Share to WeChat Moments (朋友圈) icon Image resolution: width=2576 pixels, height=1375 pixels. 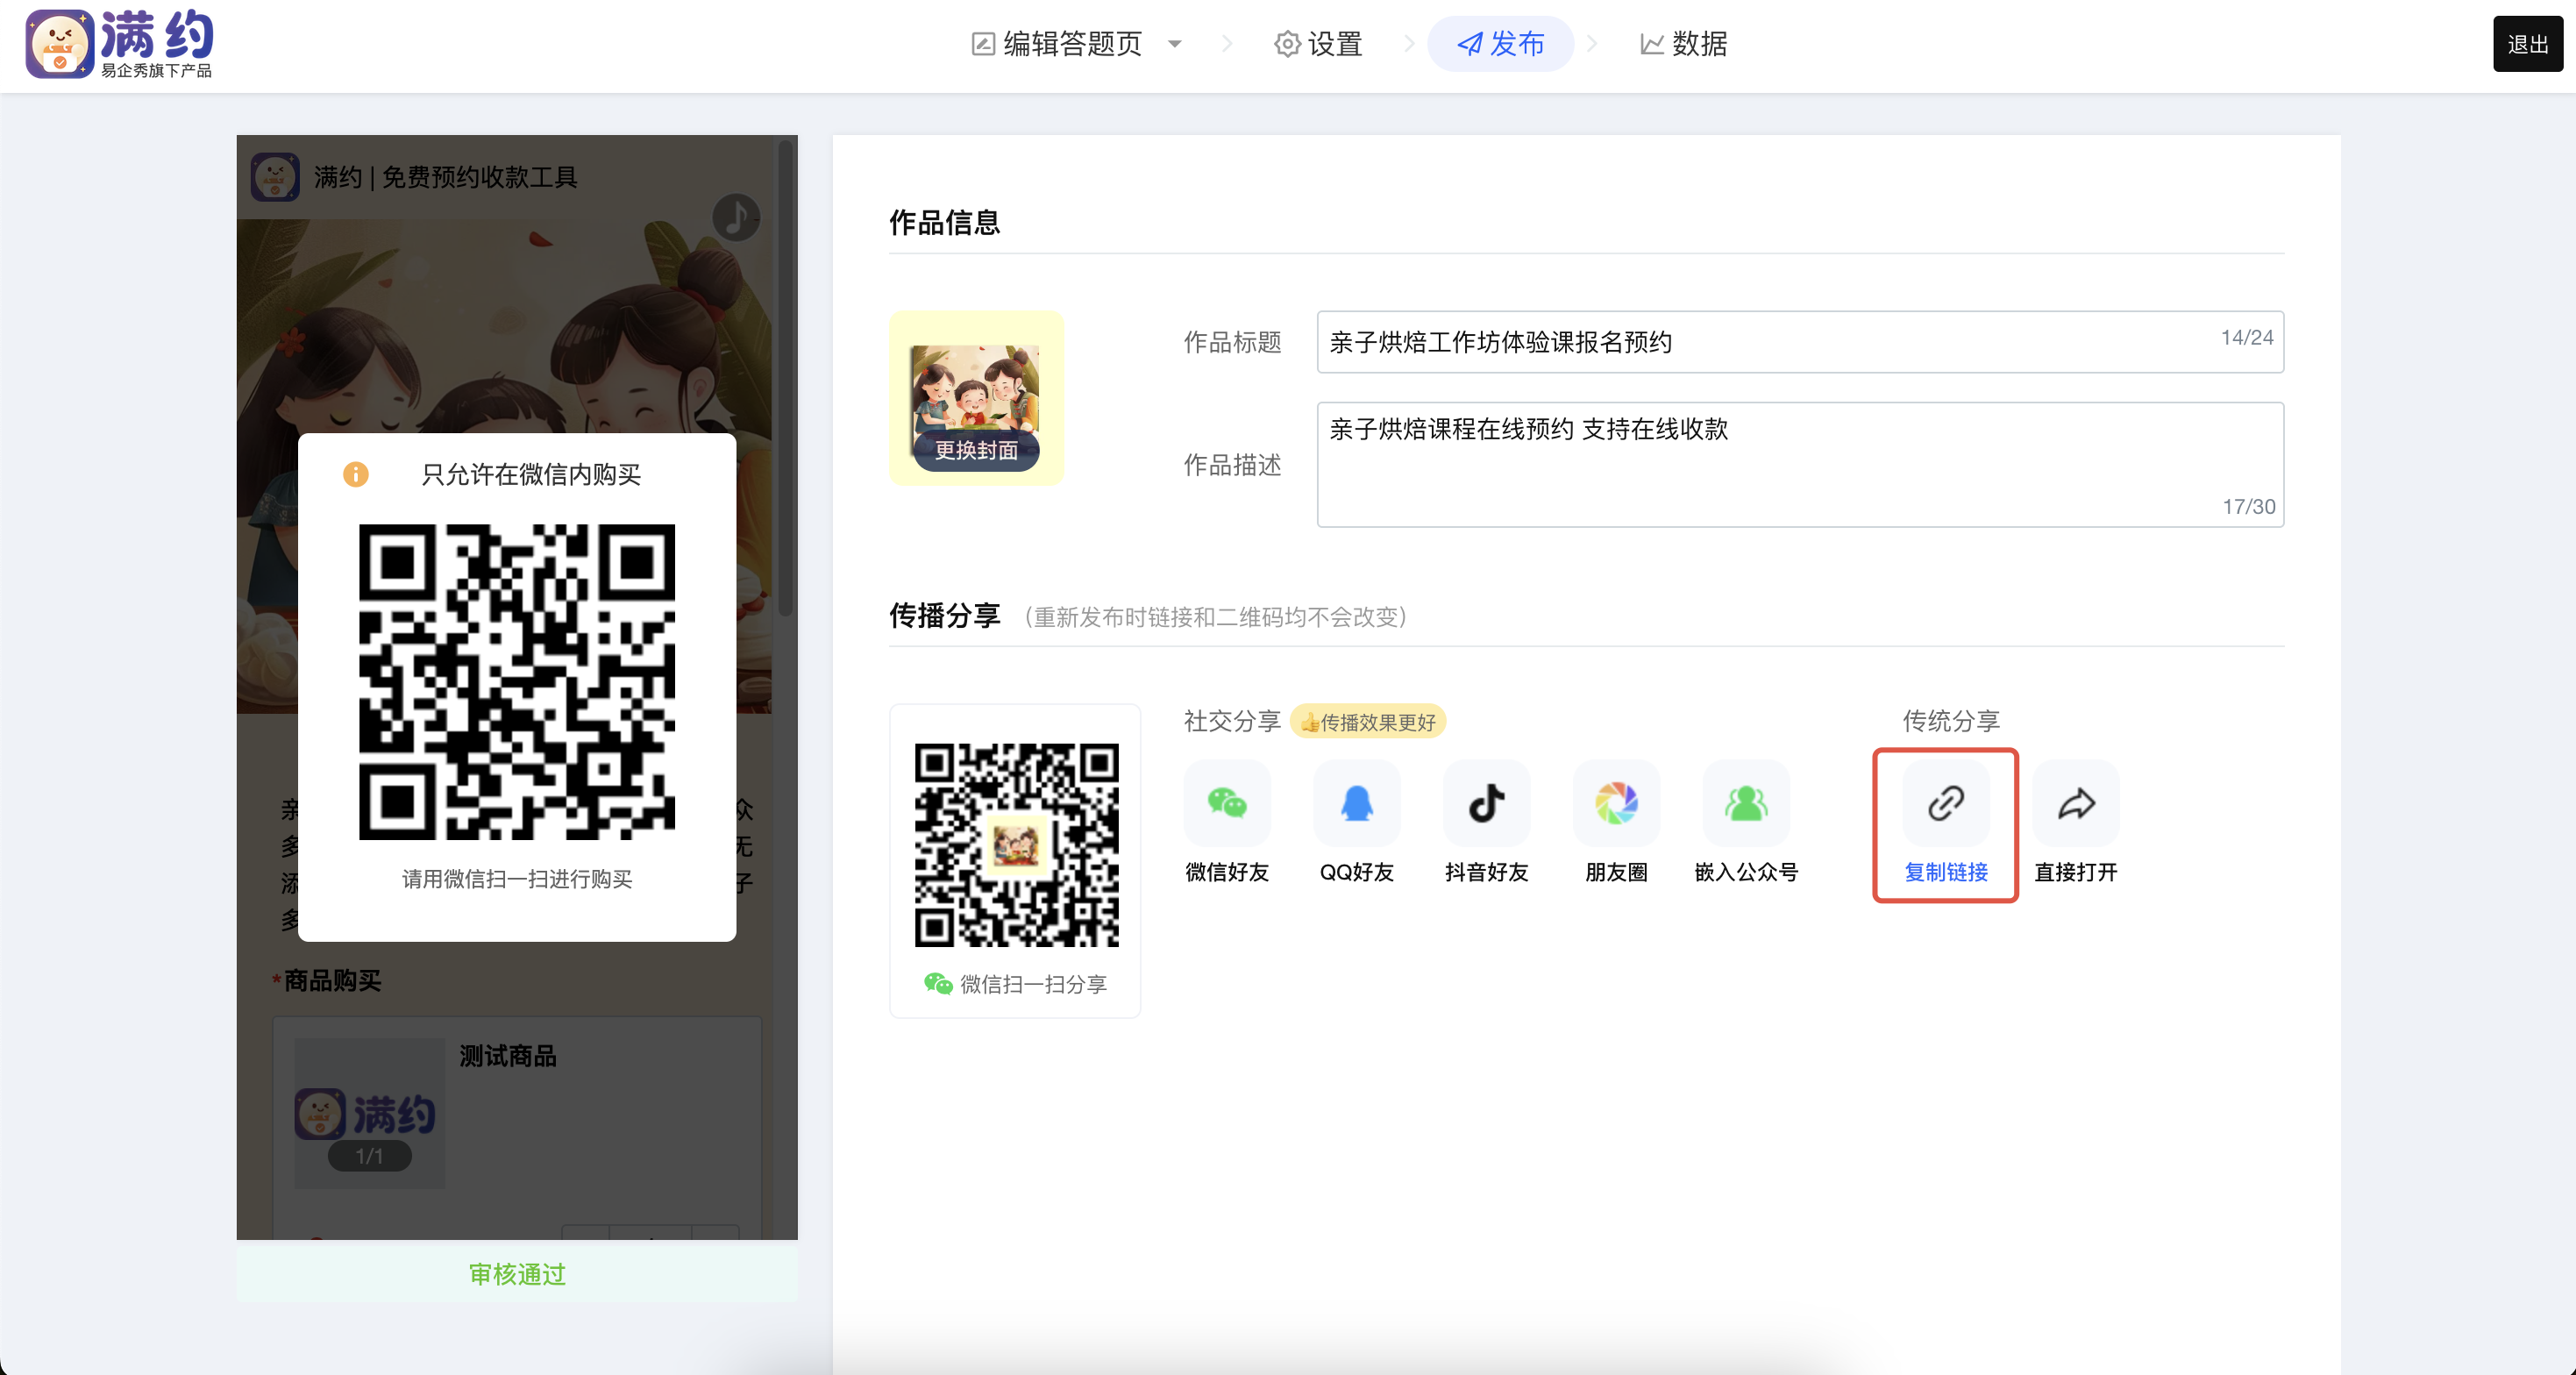point(1616,803)
